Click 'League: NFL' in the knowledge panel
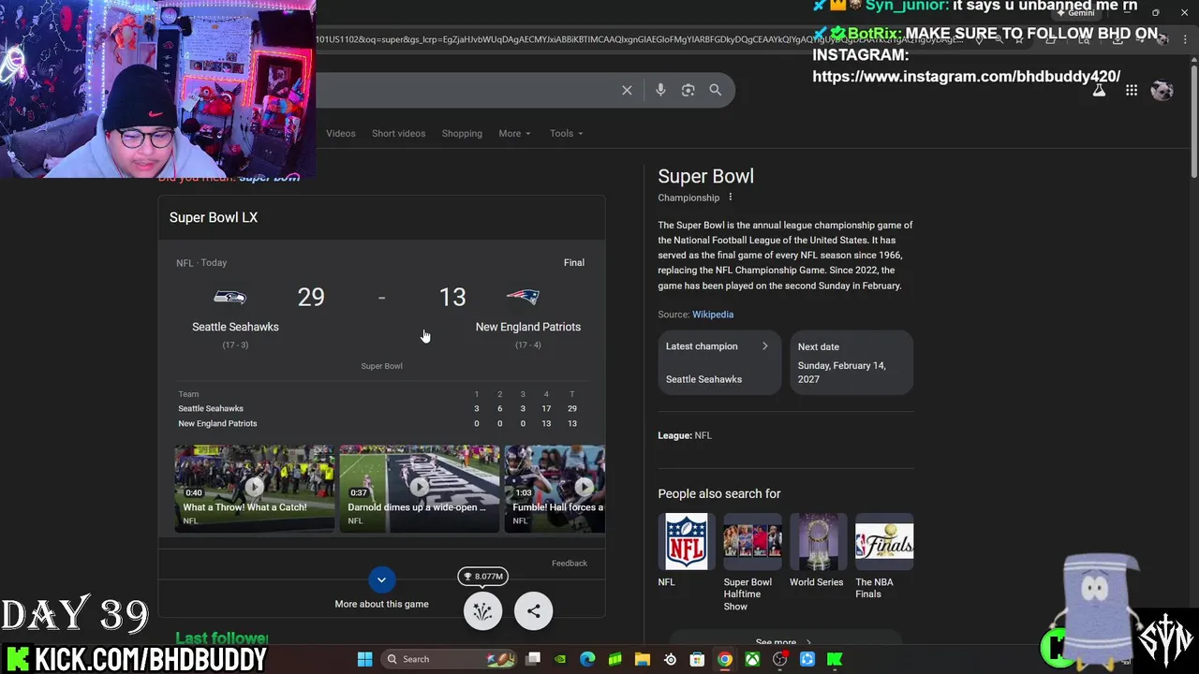The image size is (1199, 674). click(685, 435)
